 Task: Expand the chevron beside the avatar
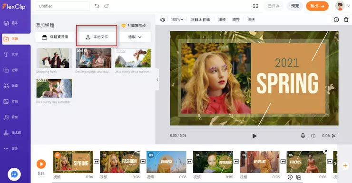(349, 6)
